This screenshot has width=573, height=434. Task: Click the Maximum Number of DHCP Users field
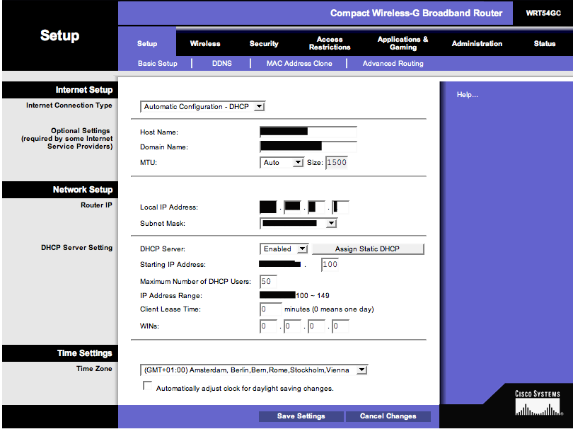(x=268, y=282)
